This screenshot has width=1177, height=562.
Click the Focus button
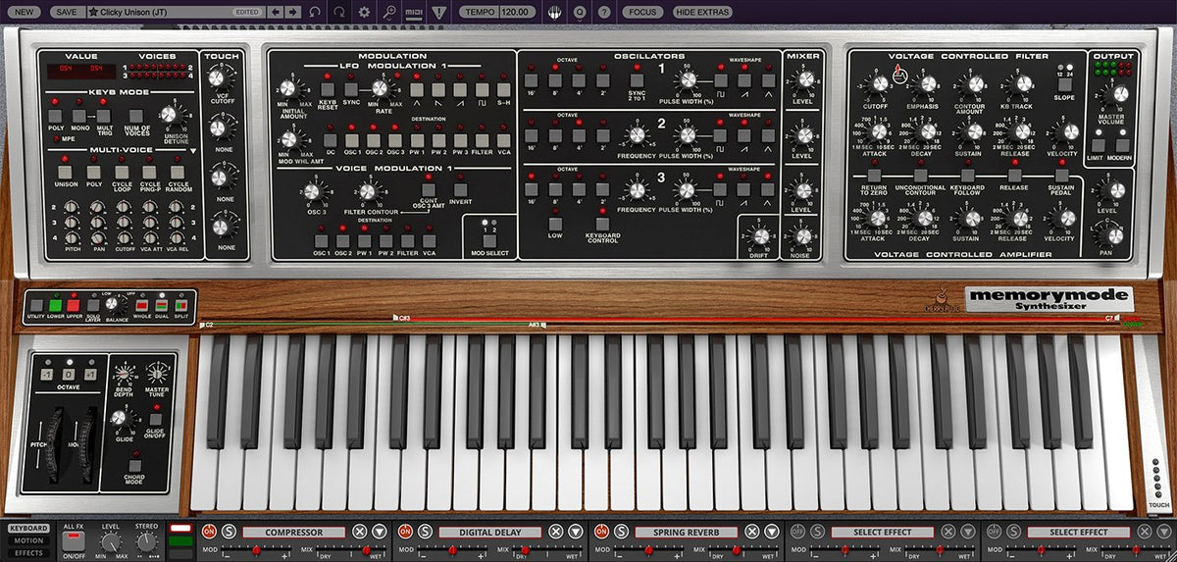coord(642,12)
